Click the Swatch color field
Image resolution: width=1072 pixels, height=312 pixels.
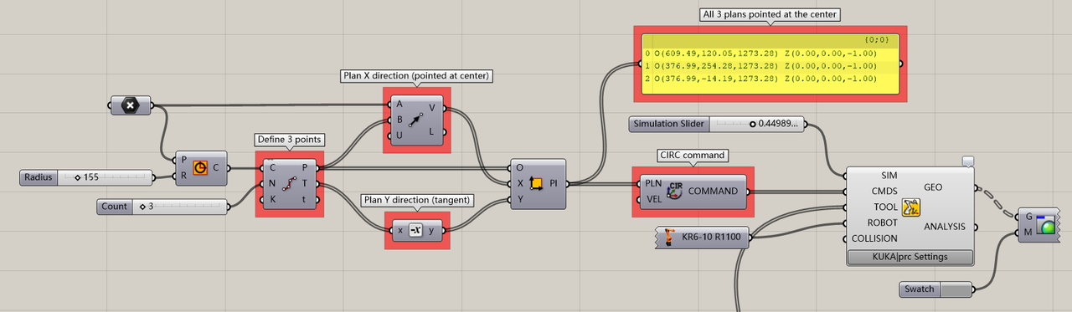(x=956, y=289)
